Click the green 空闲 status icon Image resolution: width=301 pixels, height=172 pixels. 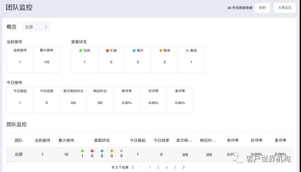(80, 51)
